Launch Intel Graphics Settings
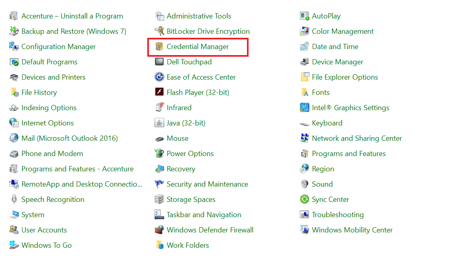Viewport: 458px width, 261px height. (350, 107)
